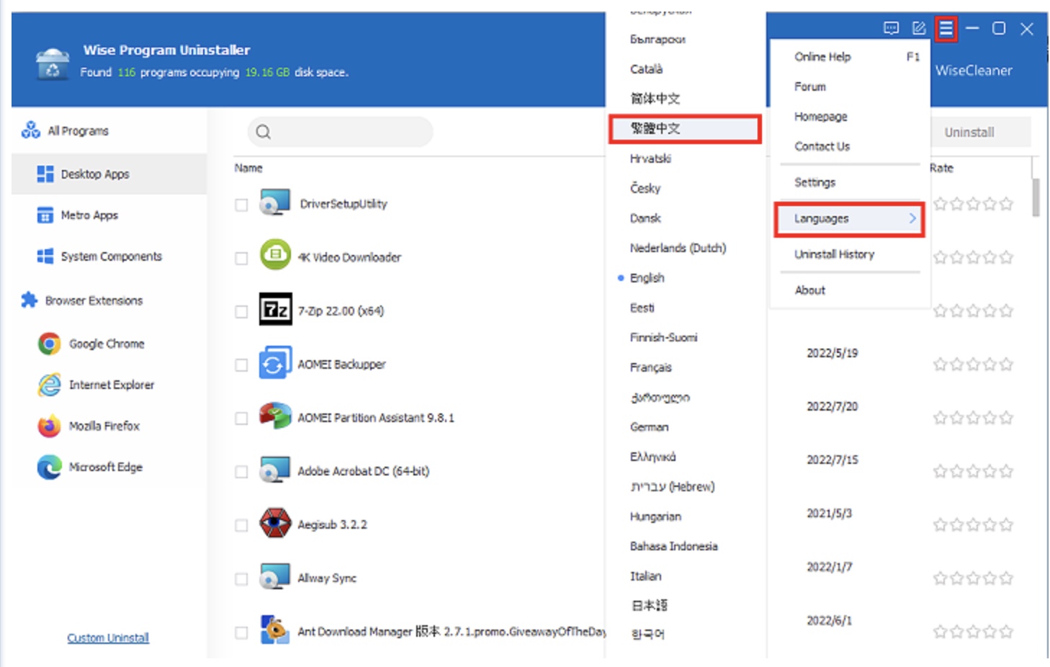
Task: Select Metro Apps in sidebar
Action: point(109,215)
